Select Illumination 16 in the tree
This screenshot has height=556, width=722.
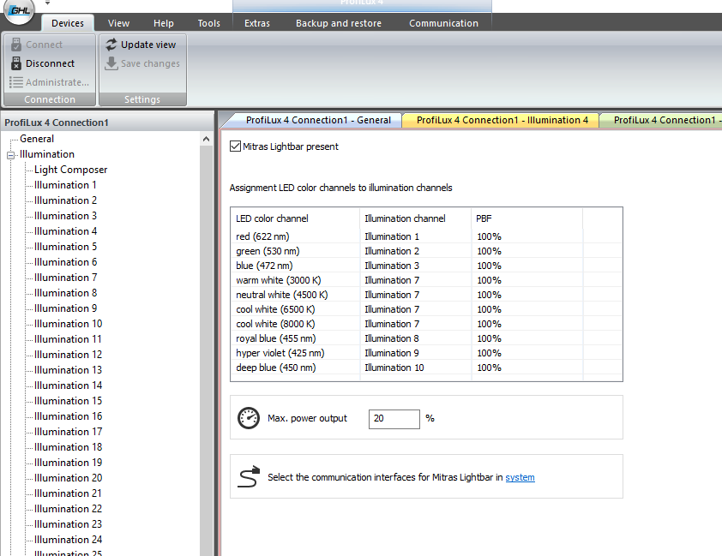click(68, 416)
